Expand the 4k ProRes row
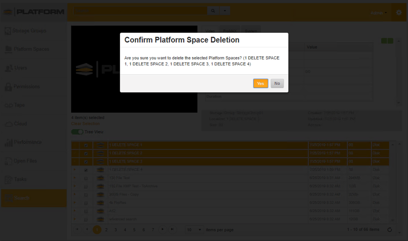Screen dimensions: 408x241 coord(75,203)
